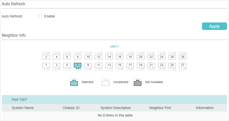Select port 16 icon
The width and height of the screenshot is (229, 121).
tap(120, 56)
